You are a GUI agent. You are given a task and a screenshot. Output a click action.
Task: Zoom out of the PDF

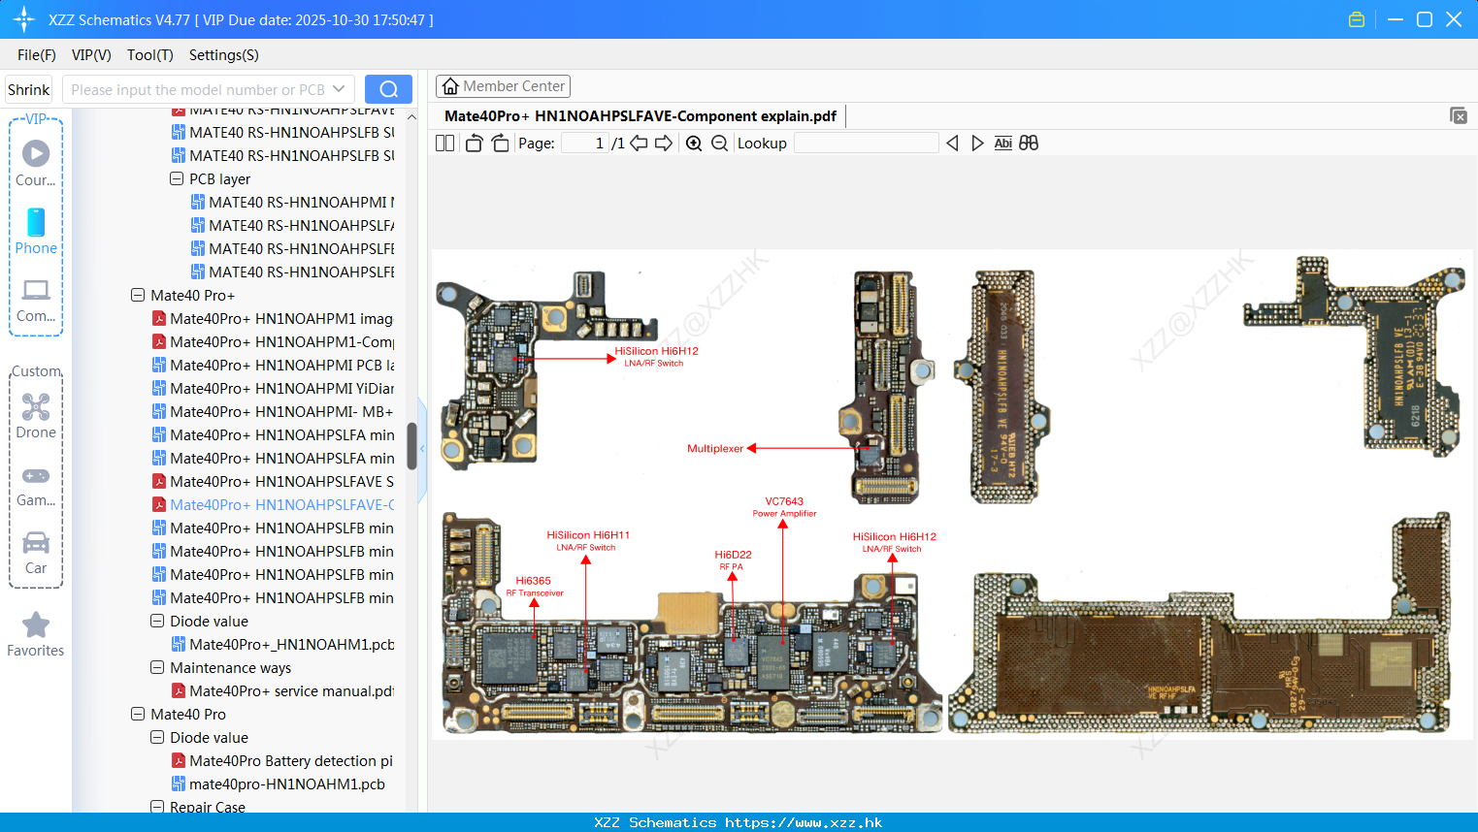719,144
